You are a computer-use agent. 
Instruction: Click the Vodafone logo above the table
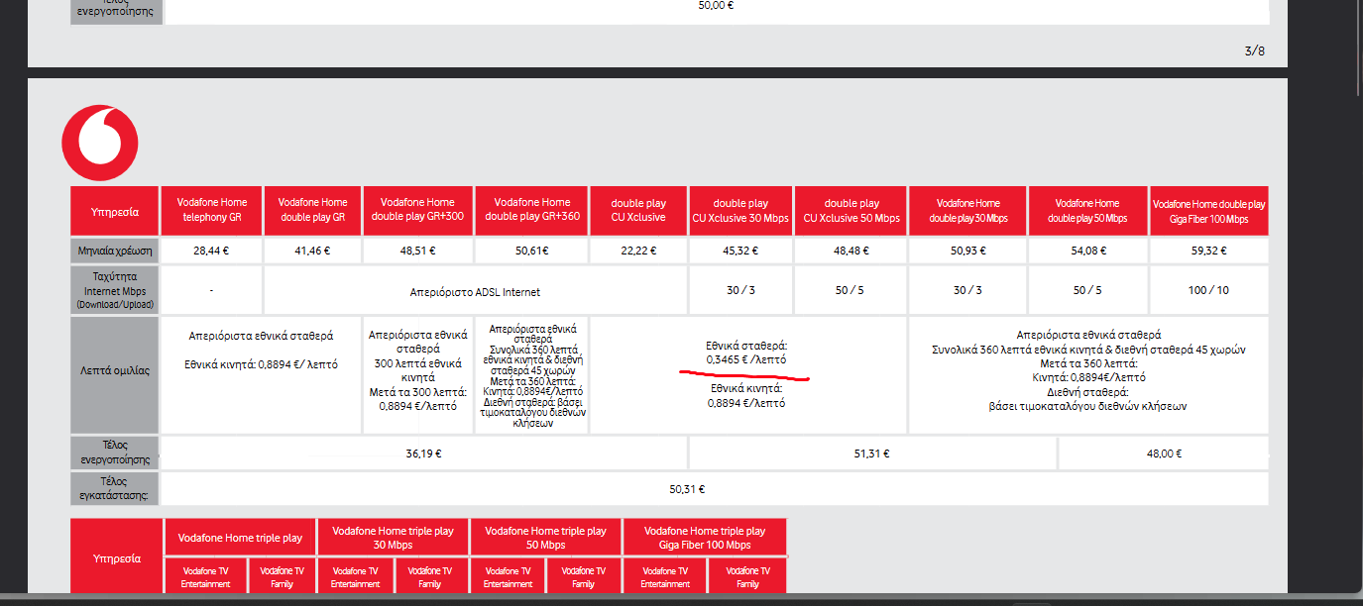click(x=100, y=143)
